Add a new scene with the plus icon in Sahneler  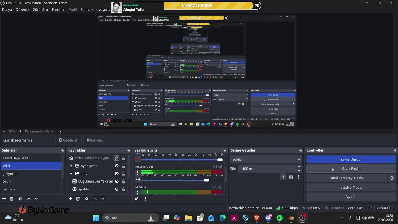click(x=4, y=198)
